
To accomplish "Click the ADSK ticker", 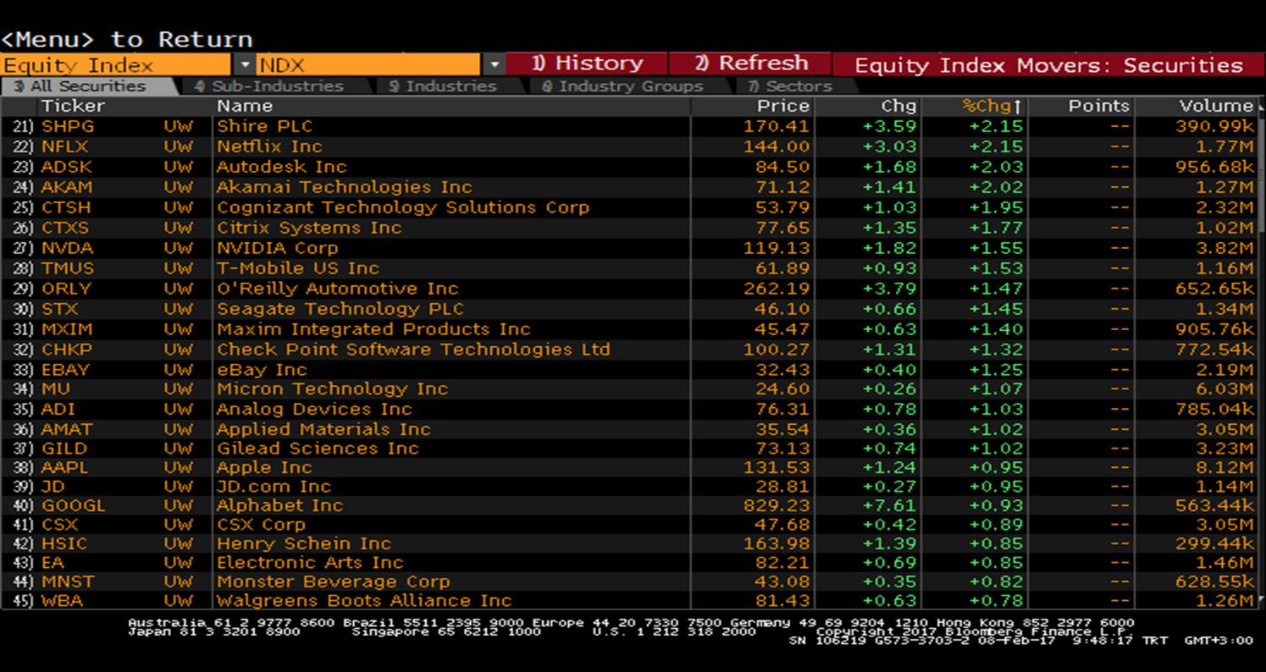I will coord(66,167).
